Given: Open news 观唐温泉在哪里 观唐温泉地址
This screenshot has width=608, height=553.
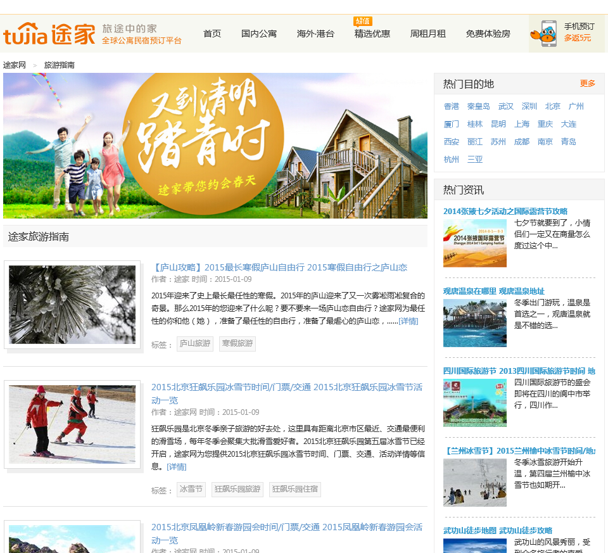Looking at the screenshot, I should pyautogui.click(x=494, y=291).
